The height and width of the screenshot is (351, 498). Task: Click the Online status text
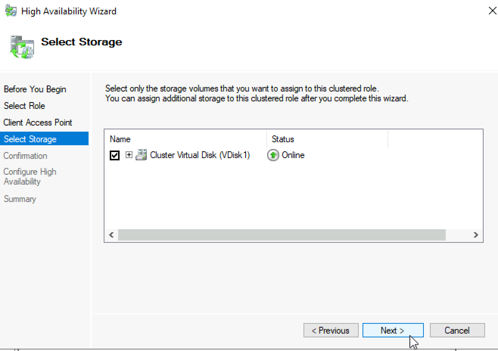tap(293, 155)
